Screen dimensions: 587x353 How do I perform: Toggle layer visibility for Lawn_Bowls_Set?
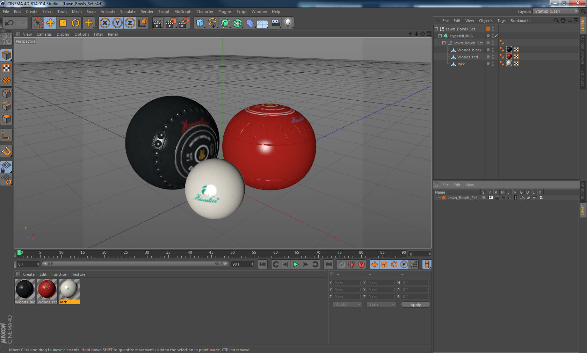click(491, 198)
